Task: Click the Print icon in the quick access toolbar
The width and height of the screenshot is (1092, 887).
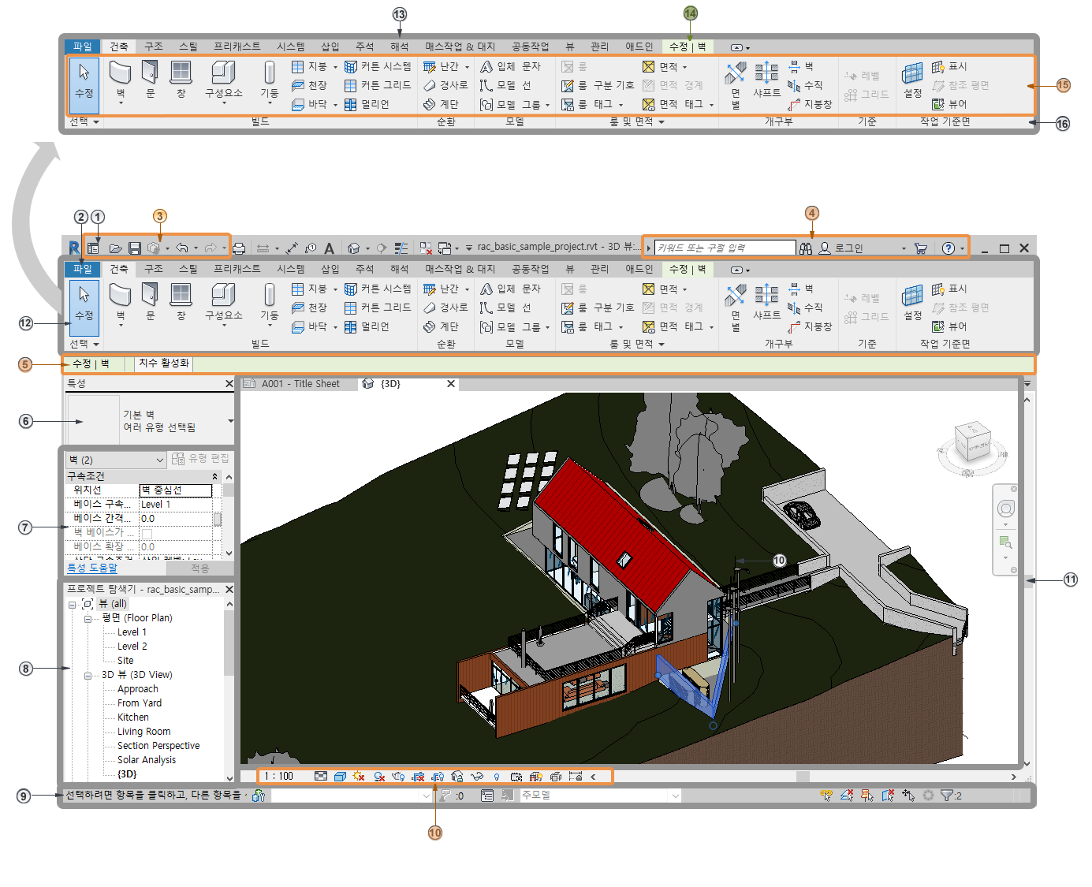Action: click(239, 248)
